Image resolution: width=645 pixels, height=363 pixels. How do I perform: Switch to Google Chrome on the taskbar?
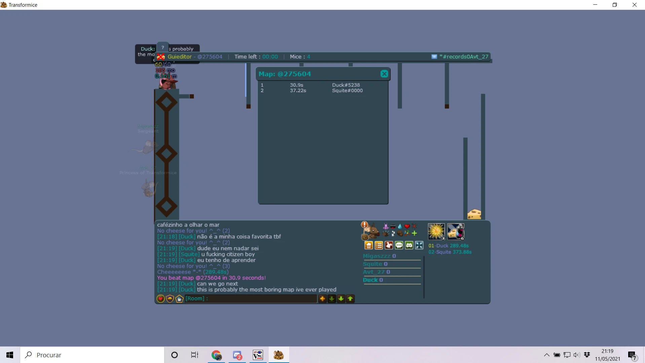click(216, 355)
